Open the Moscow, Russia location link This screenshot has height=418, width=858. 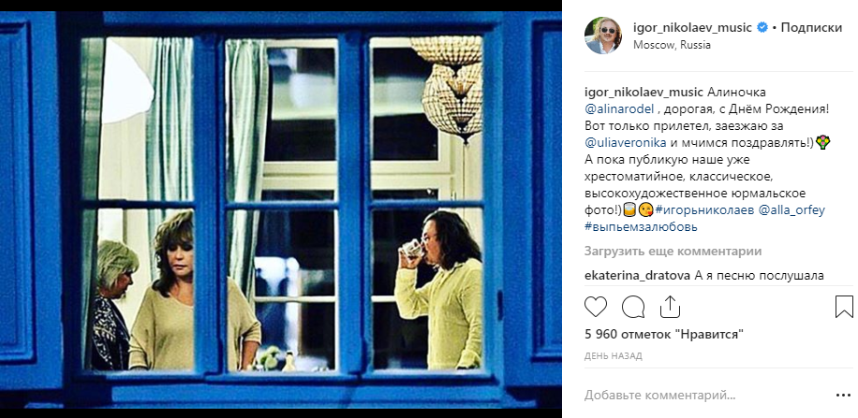[672, 45]
